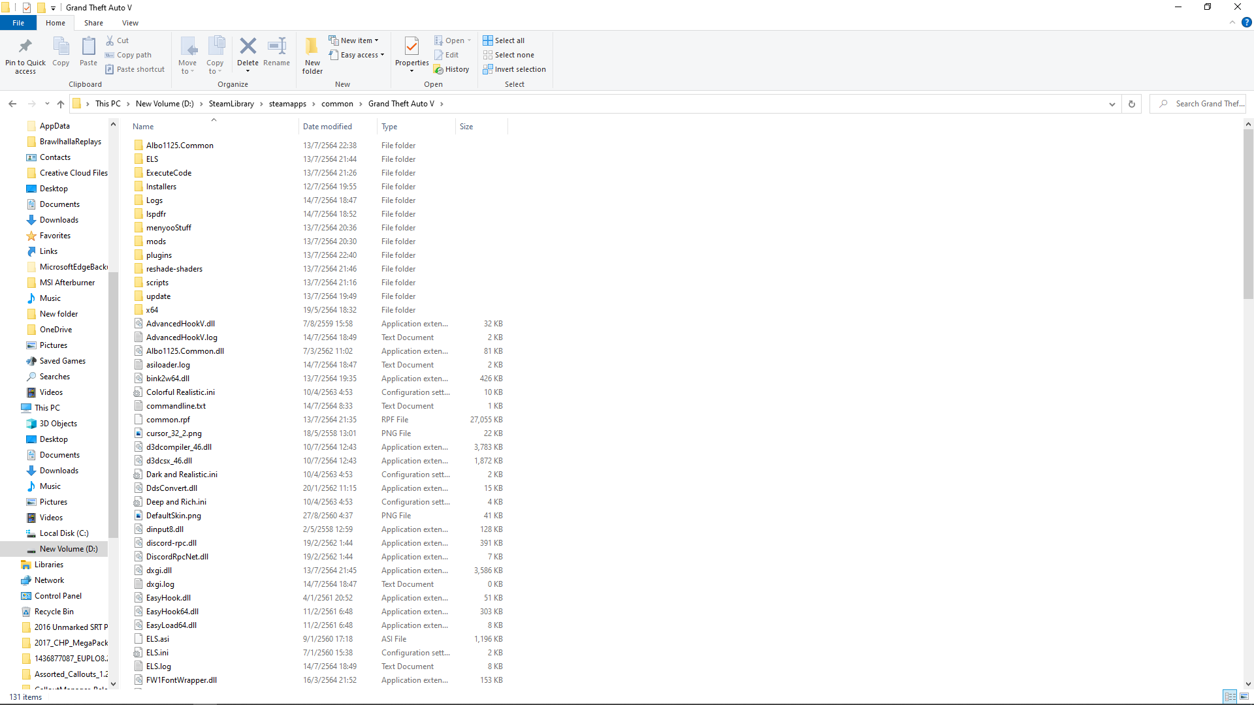Switch to details view toggle
Image resolution: width=1254 pixels, height=705 pixels.
[x=1230, y=697]
